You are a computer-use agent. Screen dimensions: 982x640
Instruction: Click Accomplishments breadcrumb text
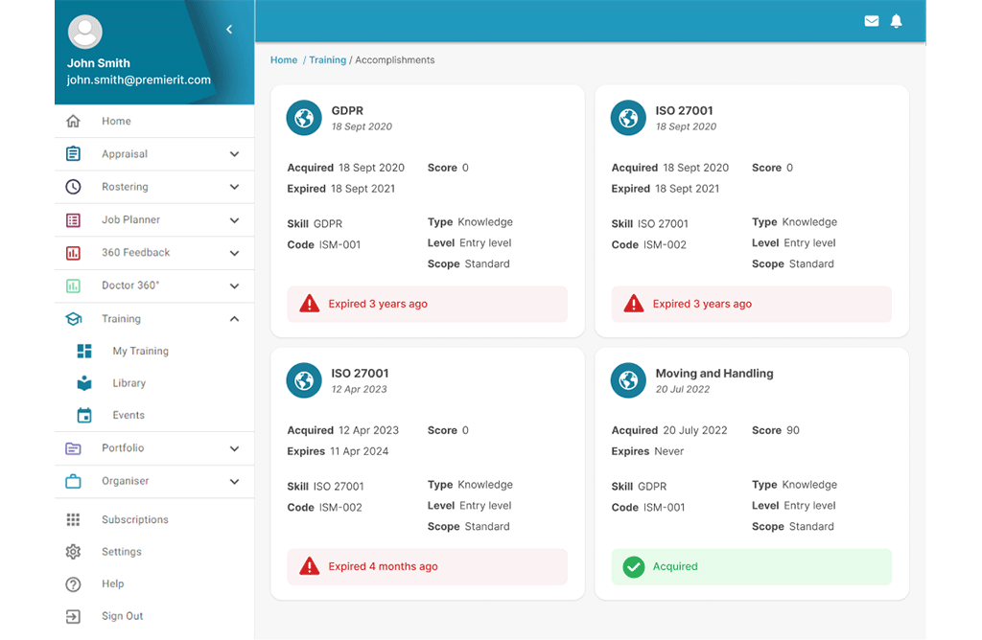394,60
